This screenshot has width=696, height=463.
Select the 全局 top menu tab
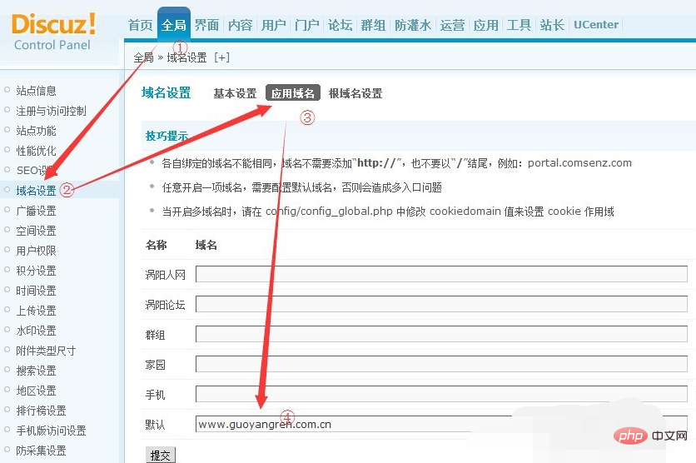173,25
